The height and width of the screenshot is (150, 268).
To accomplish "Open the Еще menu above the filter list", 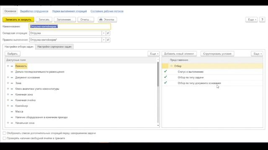I will click(x=257, y=54).
